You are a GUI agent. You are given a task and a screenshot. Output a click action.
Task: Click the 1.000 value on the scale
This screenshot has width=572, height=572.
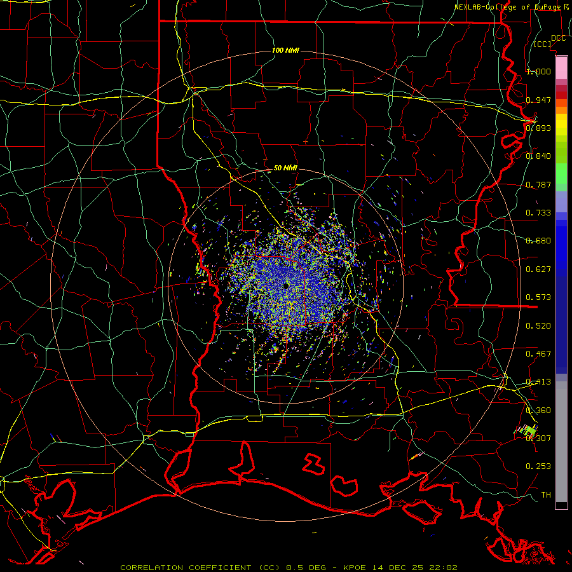538,71
